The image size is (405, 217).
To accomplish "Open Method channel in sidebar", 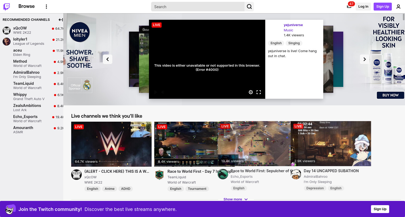I will [x=32, y=63].
